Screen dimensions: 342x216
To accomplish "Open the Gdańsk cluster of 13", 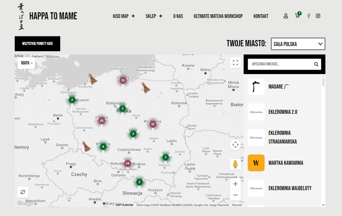I will [123, 80].
